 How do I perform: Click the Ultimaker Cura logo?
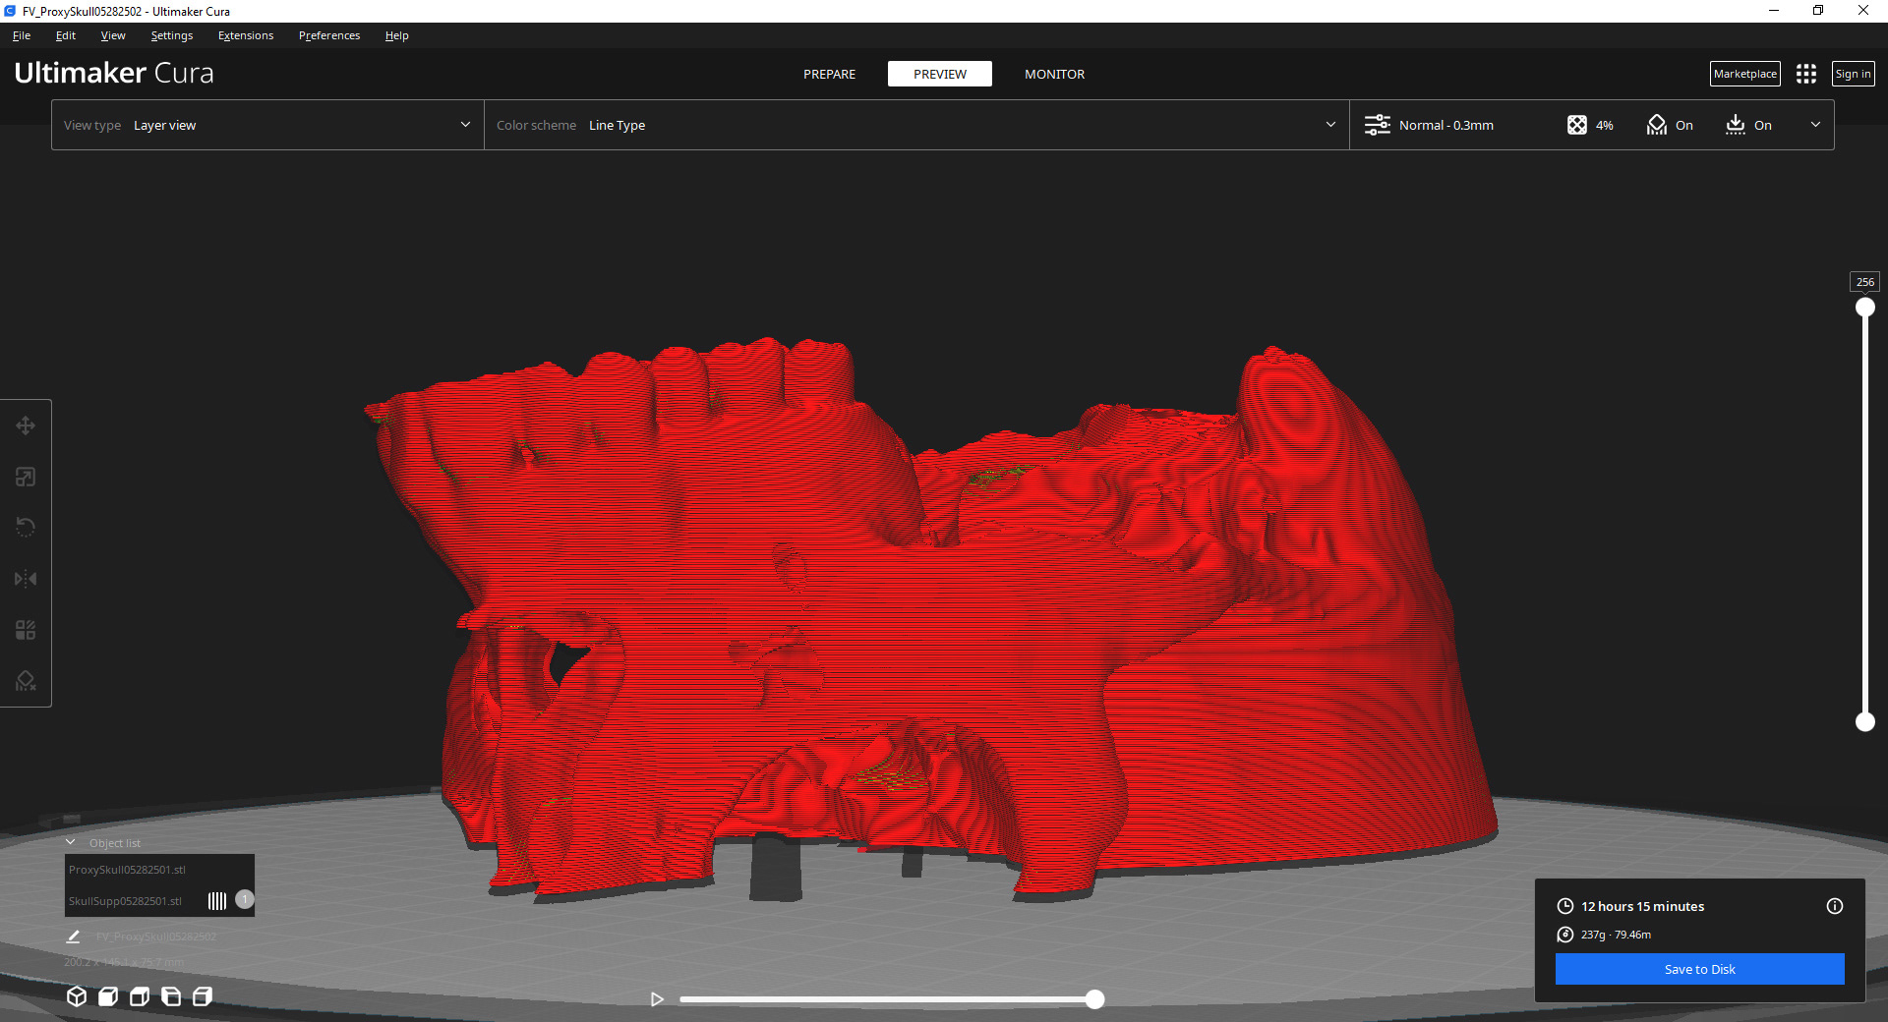point(114,73)
